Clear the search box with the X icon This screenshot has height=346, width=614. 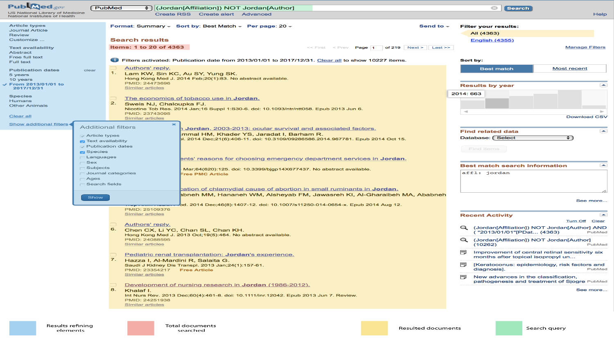(x=494, y=8)
